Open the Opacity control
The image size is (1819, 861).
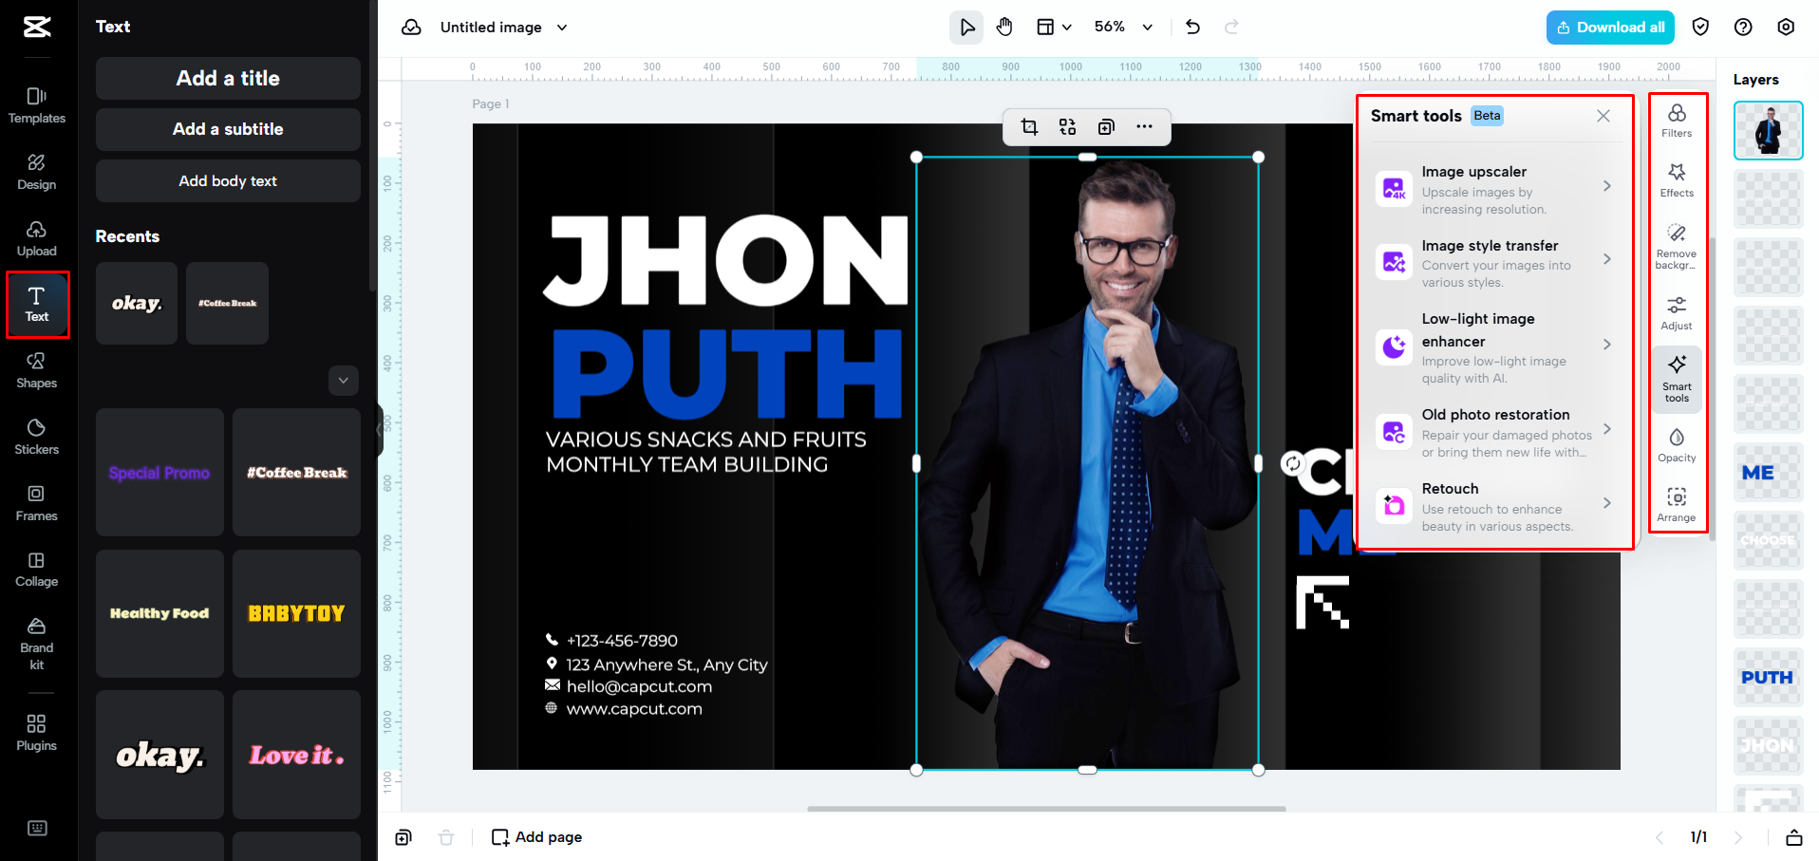coord(1677,444)
